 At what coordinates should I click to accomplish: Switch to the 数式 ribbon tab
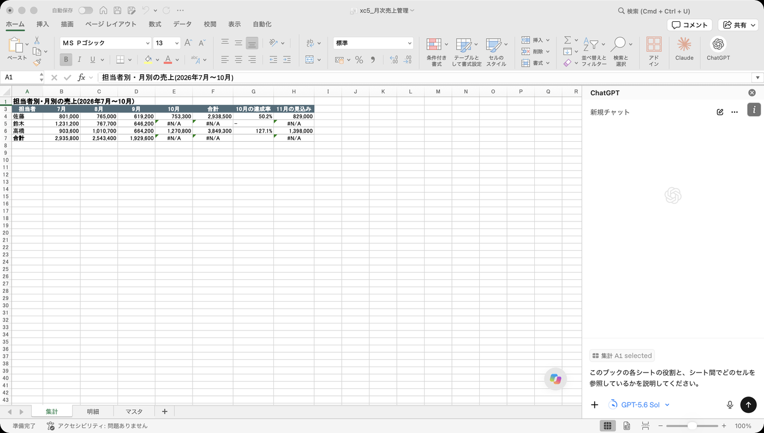[155, 25]
